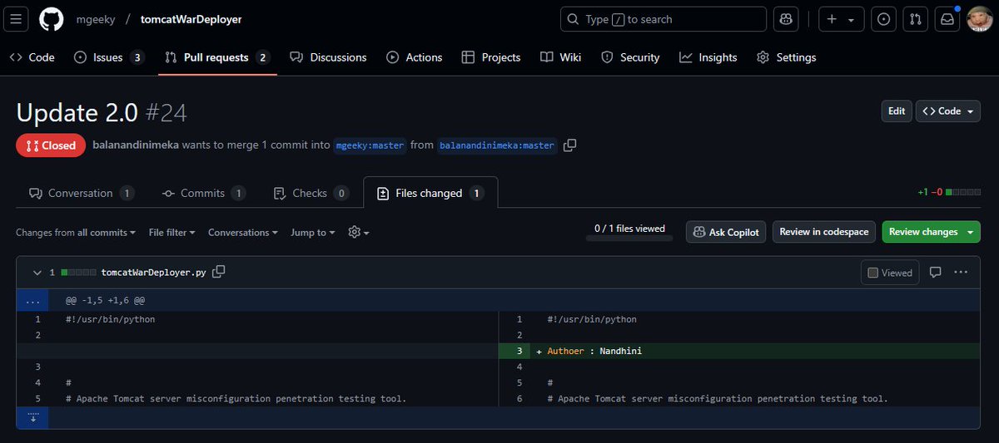This screenshot has height=443, width=999.
Task: Open the Copilot chat icon in header
Action: coord(786,19)
